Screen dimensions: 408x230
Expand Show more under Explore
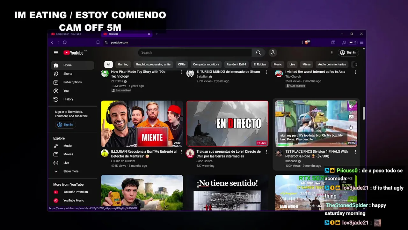72,171
